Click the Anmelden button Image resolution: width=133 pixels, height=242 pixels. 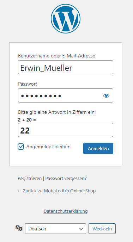(98, 148)
